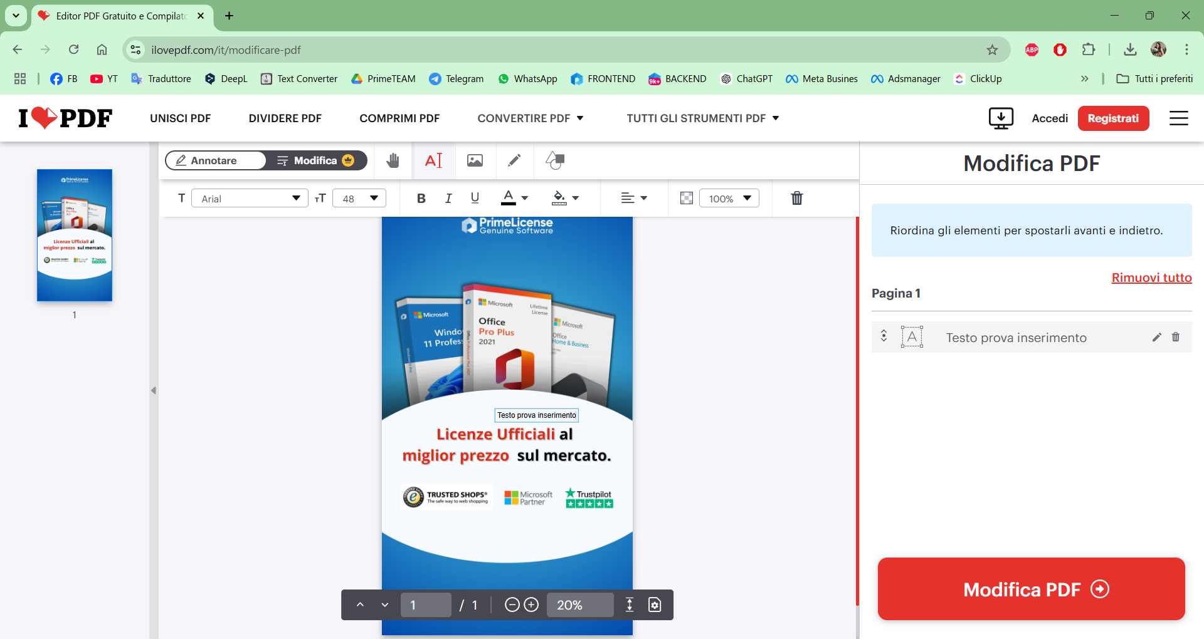This screenshot has height=639, width=1204.
Task: Open the ChatGPT bookmark
Action: click(x=746, y=78)
